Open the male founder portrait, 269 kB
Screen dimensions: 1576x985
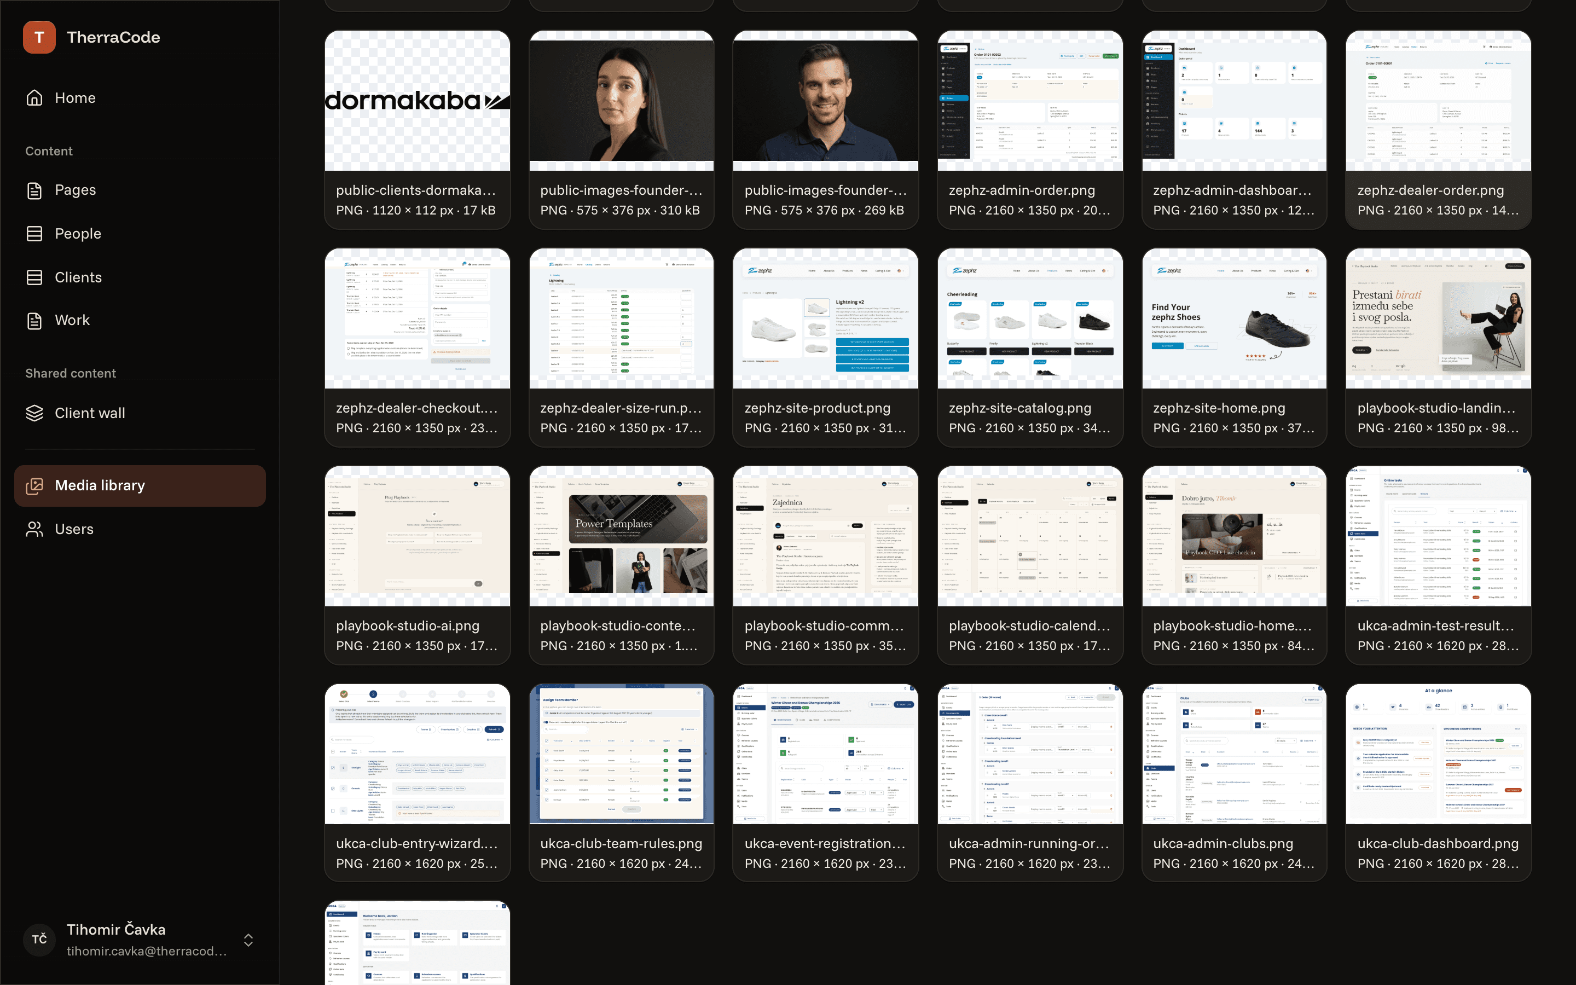pos(826,101)
